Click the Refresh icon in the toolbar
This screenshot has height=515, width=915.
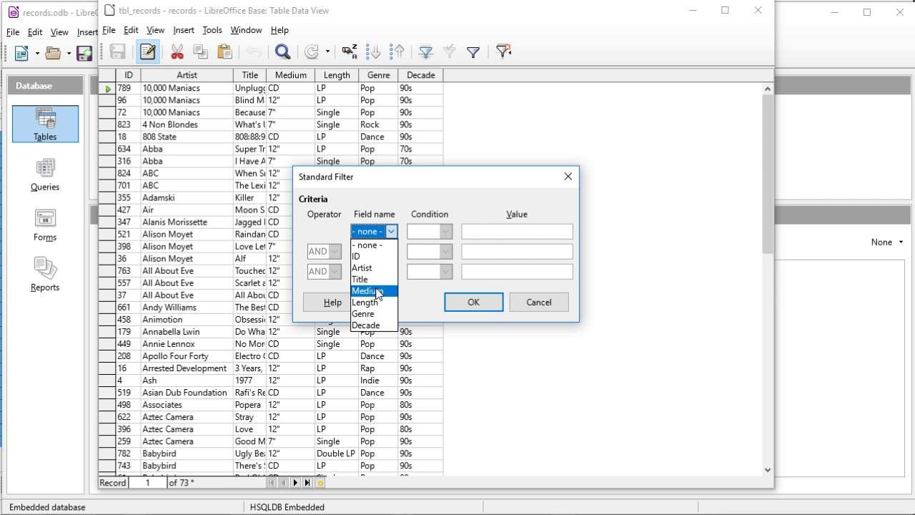[x=312, y=51]
